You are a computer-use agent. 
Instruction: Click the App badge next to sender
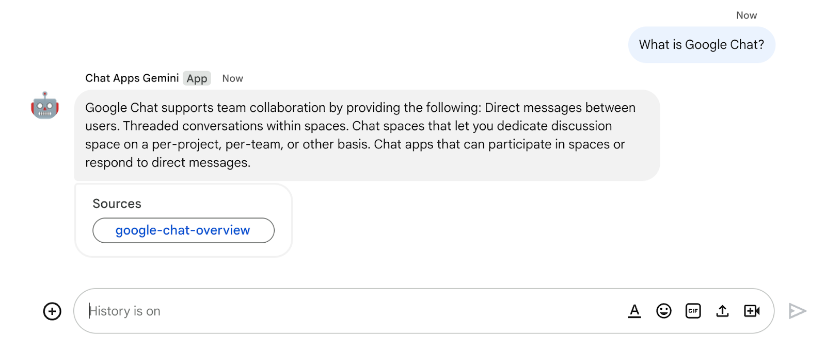[197, 78]
